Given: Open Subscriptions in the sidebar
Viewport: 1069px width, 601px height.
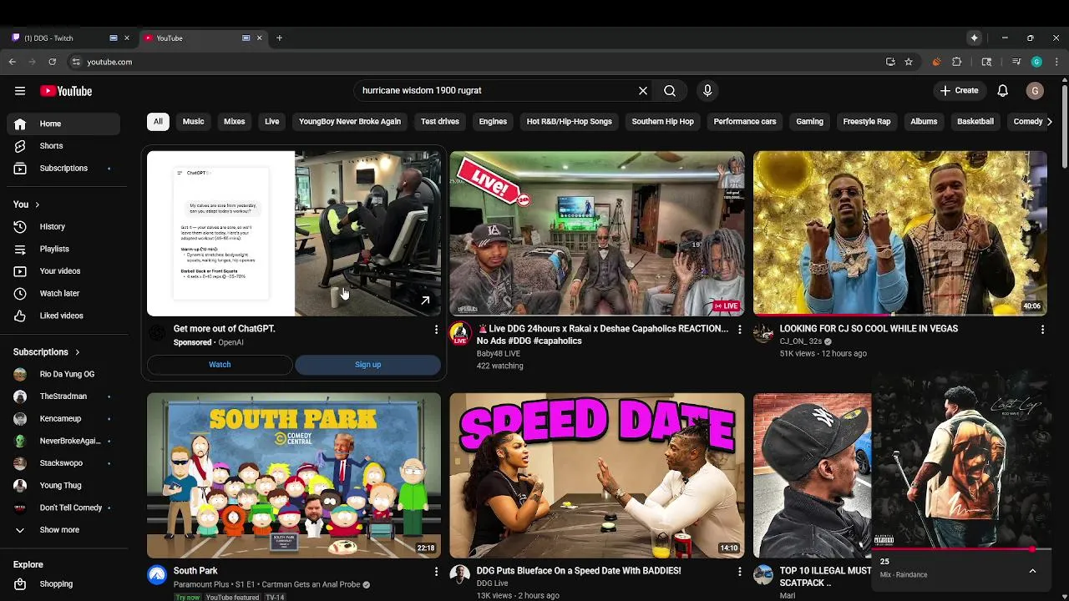Looking at the screenshot, I should (63, 169).
